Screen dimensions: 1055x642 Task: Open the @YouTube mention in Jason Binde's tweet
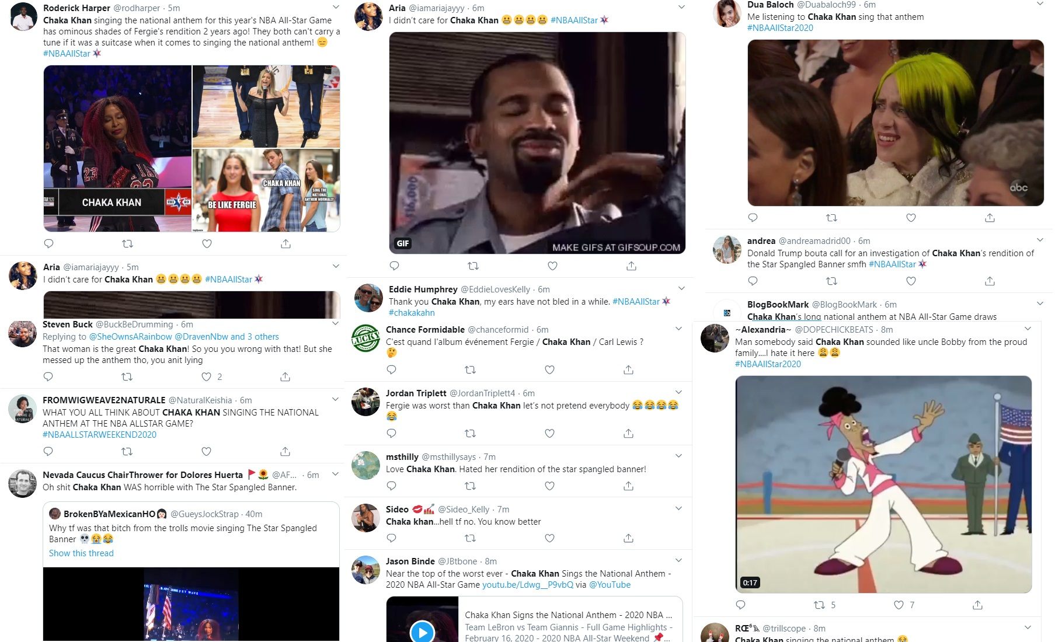pyautogui.click(x=610, y=584)
